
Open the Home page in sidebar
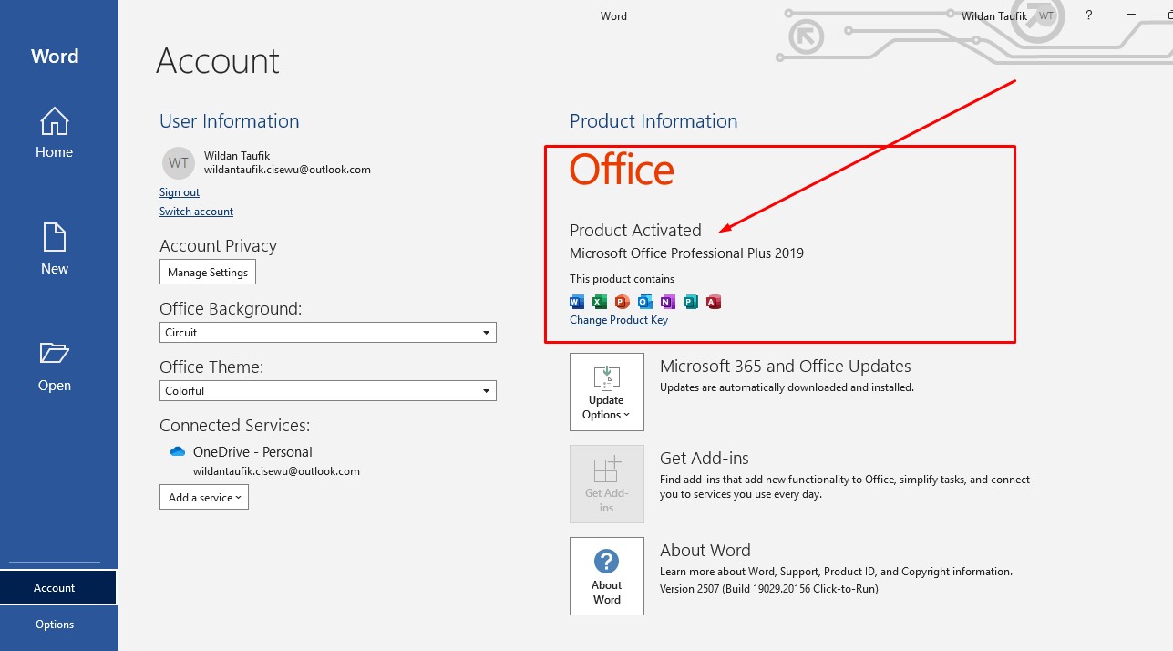point(54,133)
